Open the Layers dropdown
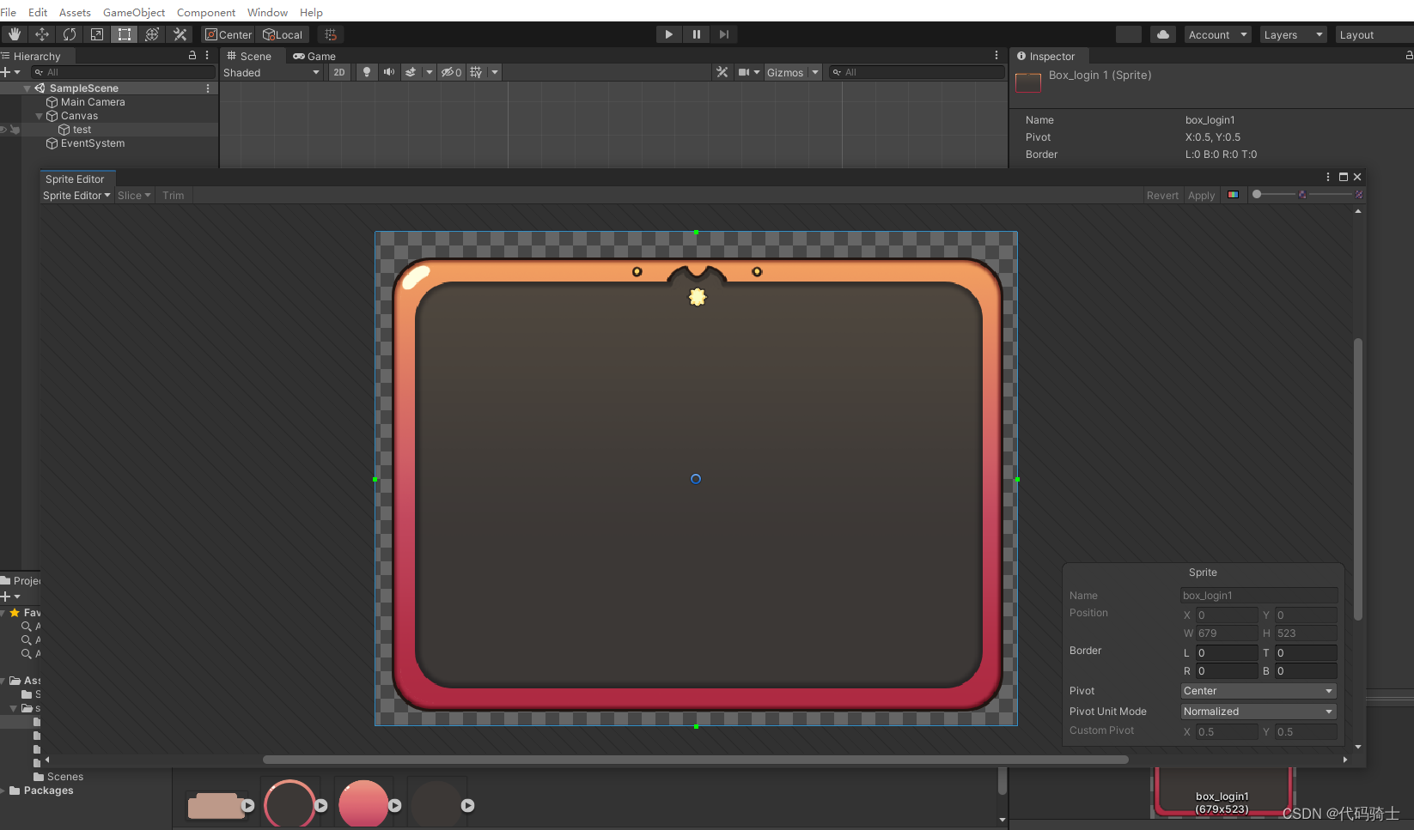This screenshot has height=830, width=1414. tap(1293, 35)
